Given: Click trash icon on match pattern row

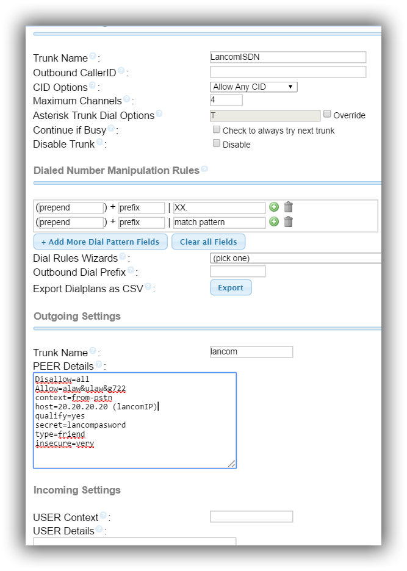Looking at the screenshot, I should [x=289, y=222].
